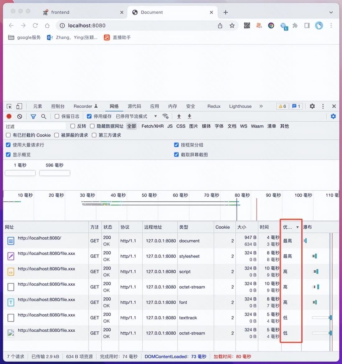Import HAR file upload arrow
This screenshot has height=364, width=342.
tap(179, 116)
